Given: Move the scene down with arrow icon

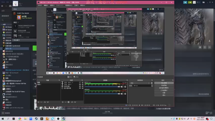Looking at the screenshot, I should click(x=48, y=102).
